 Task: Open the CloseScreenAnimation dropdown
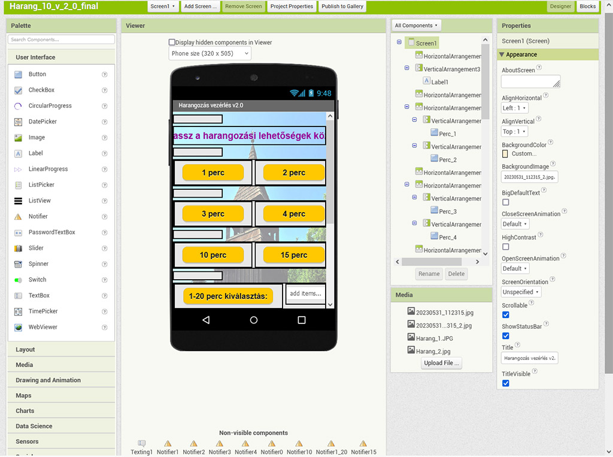tap(515, 224)
